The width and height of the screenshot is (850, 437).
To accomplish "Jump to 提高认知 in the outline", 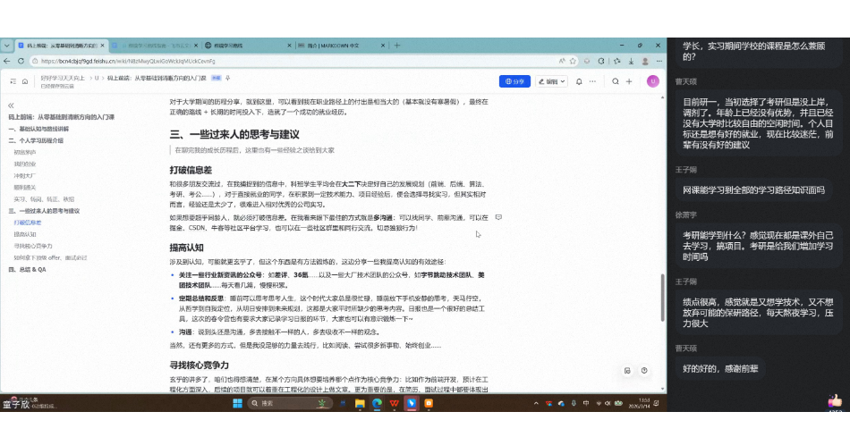I will click(x=25, y=234).
